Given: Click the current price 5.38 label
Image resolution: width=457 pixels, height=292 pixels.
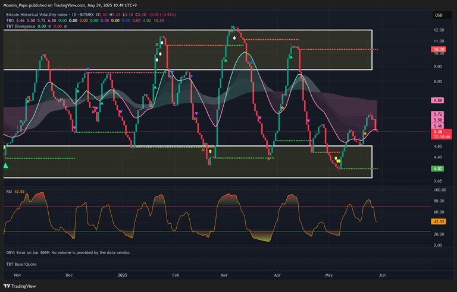Looking at the screenshot, I should [x=438, y=132].
